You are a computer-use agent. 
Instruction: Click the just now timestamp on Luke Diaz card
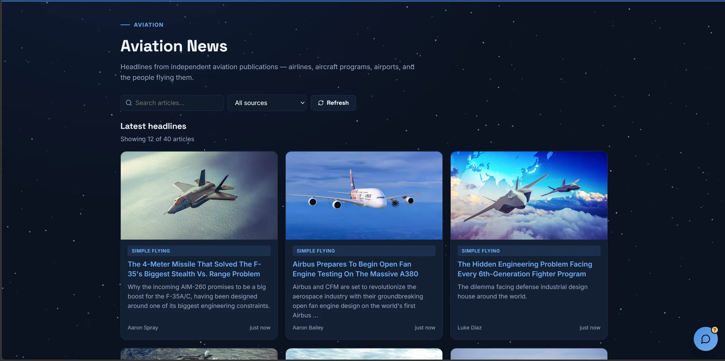tap(590, 327)
